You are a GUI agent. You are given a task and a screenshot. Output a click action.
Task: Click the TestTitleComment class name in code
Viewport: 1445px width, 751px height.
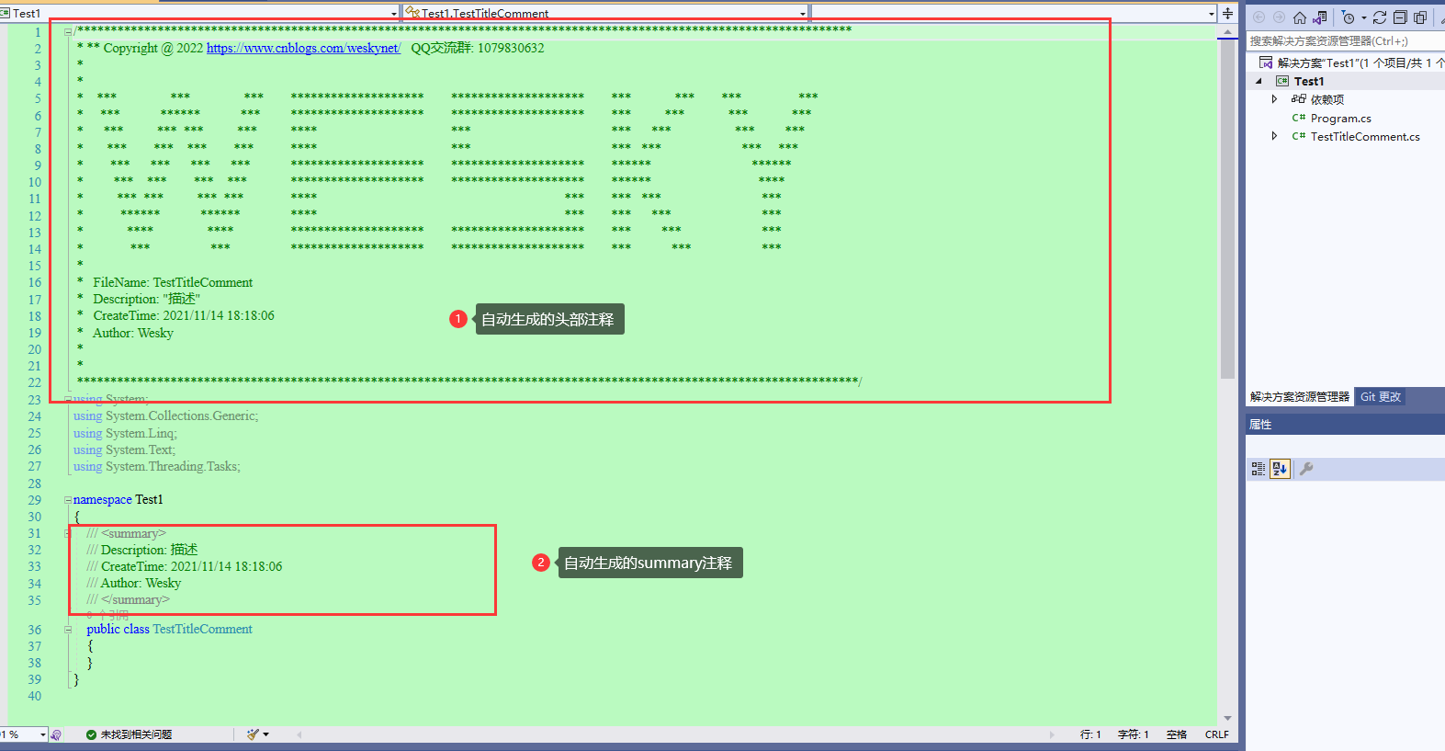click(x=202, y=629)
